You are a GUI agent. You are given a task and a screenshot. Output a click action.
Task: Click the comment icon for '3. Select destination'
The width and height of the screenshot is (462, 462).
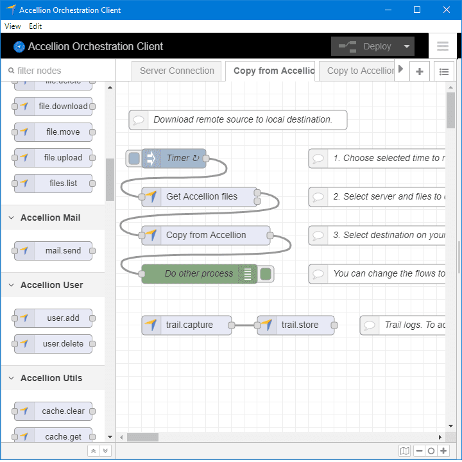pyautogui.click(x=318, y=235)
